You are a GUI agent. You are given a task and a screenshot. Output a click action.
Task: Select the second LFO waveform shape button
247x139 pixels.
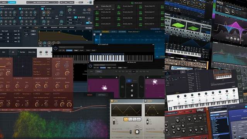[x=130, y=119]
